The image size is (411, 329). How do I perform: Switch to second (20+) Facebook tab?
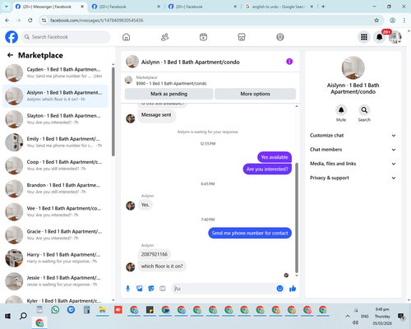tap(126, 7)
